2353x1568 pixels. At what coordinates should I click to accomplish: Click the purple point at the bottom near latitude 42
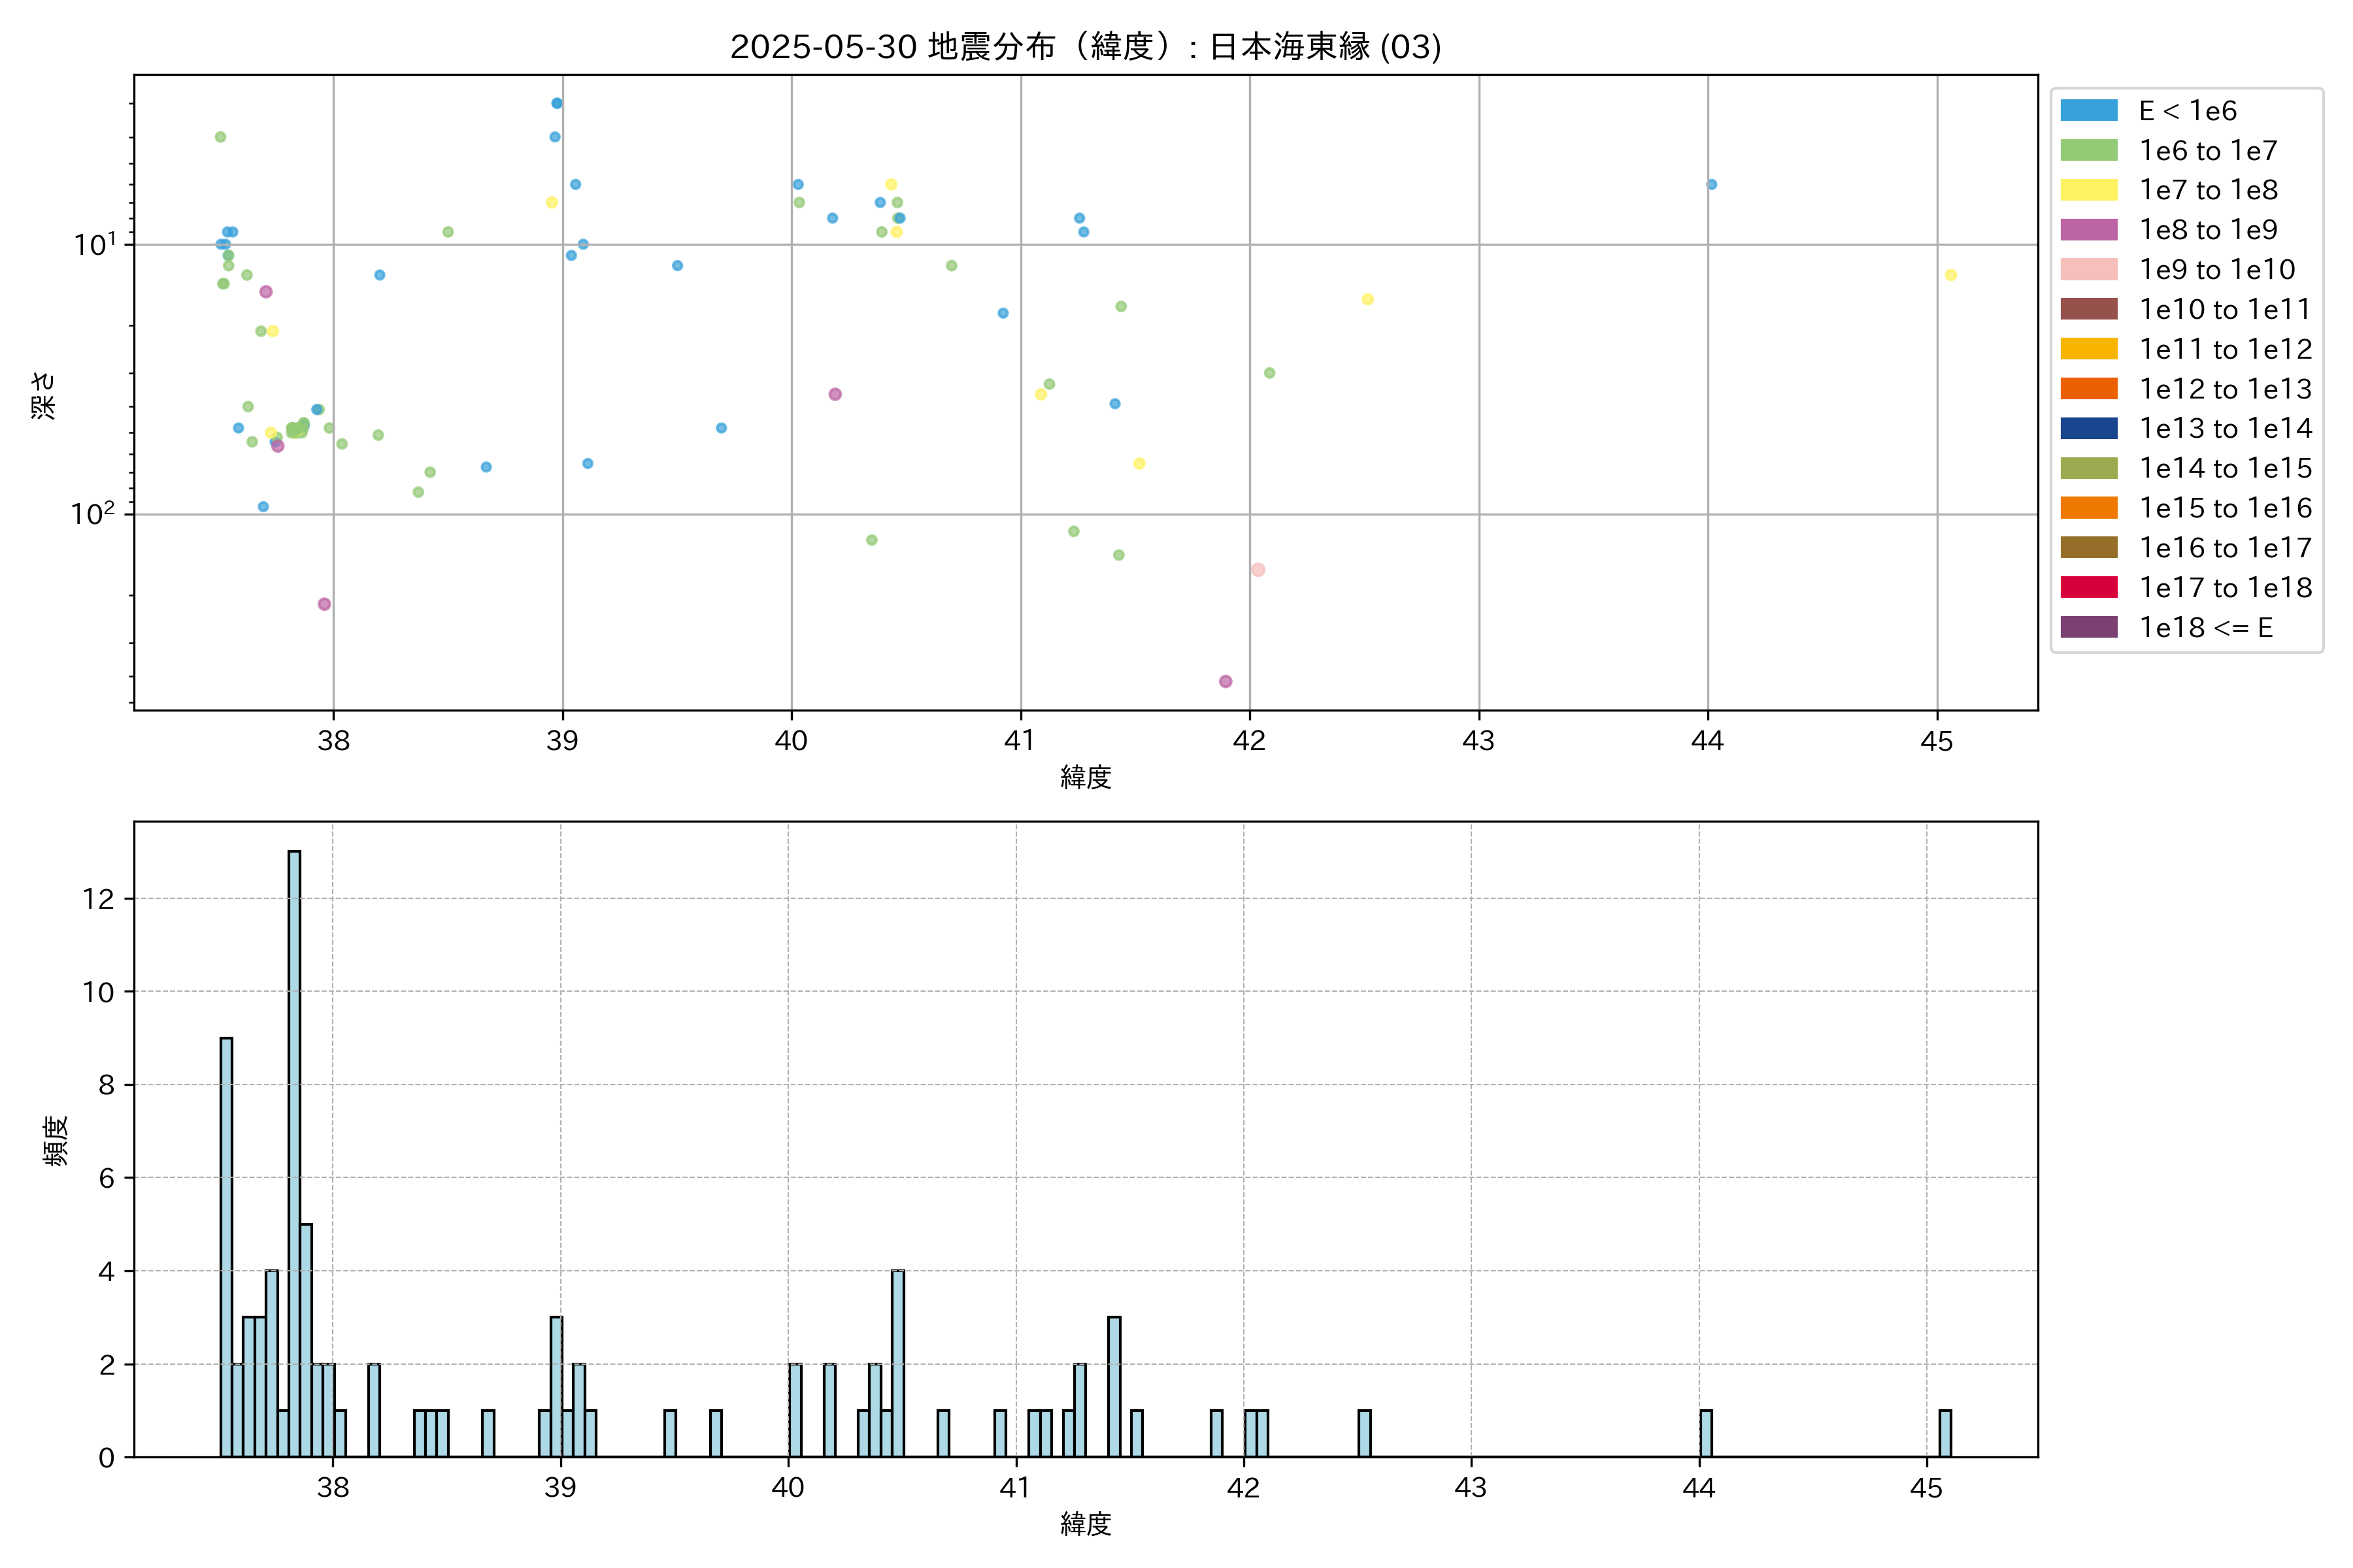click(1224, 682)
